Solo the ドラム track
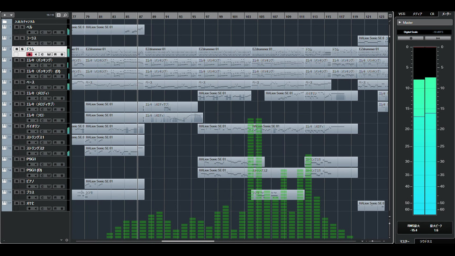 [x=22, y=49]
